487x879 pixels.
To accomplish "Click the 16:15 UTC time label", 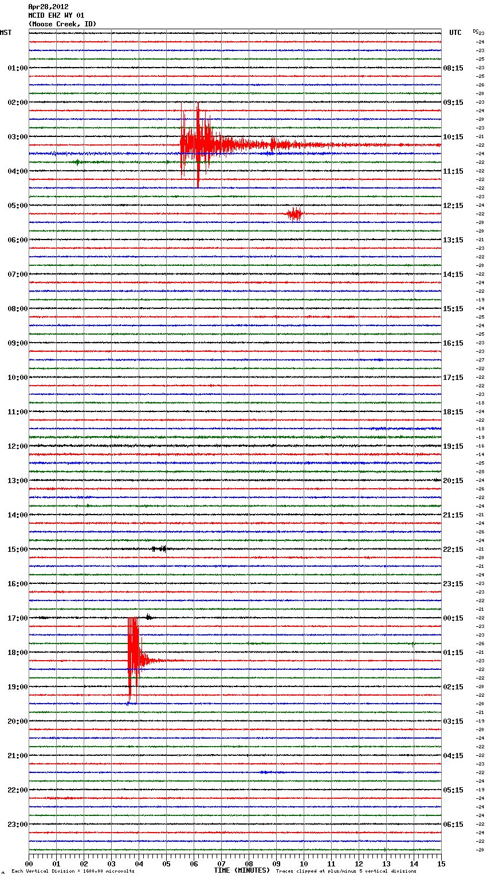I will [x=453, y=343].
